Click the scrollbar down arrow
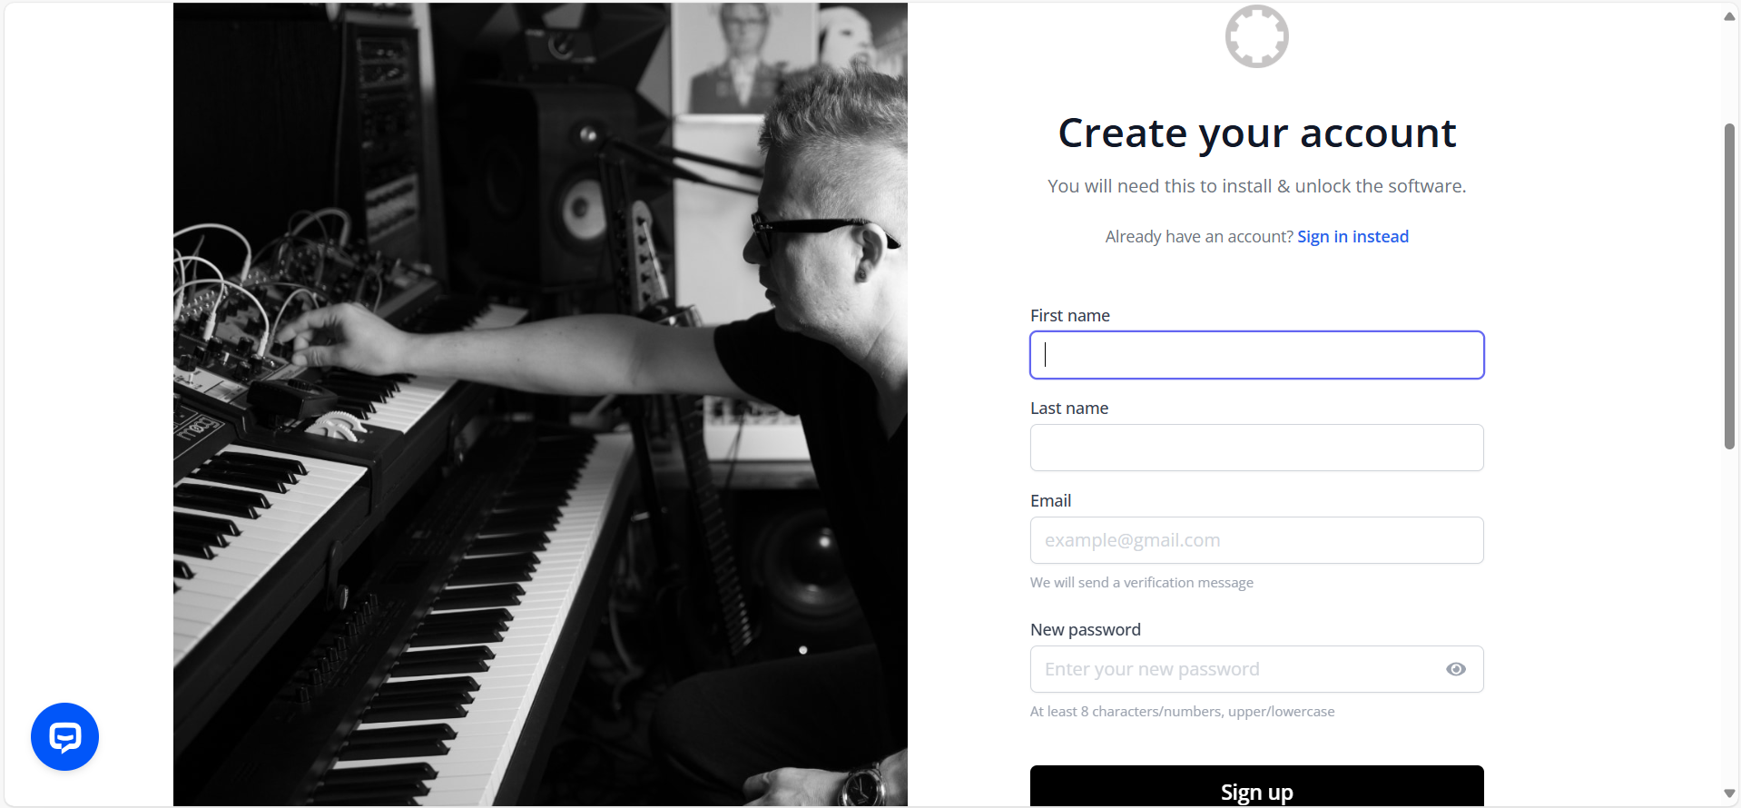Image resolution: width=1741 pixels, height=808 pixels. [1729, 793]
